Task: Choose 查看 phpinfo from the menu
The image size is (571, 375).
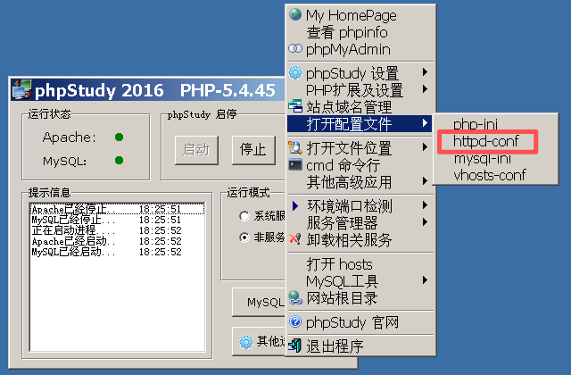Action: (x=360, y=32)
